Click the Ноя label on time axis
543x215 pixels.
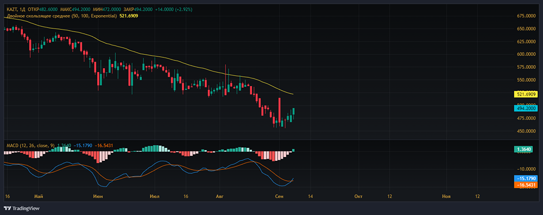point(446,197)
